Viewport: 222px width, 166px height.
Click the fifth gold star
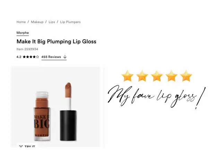coord(186,76)
